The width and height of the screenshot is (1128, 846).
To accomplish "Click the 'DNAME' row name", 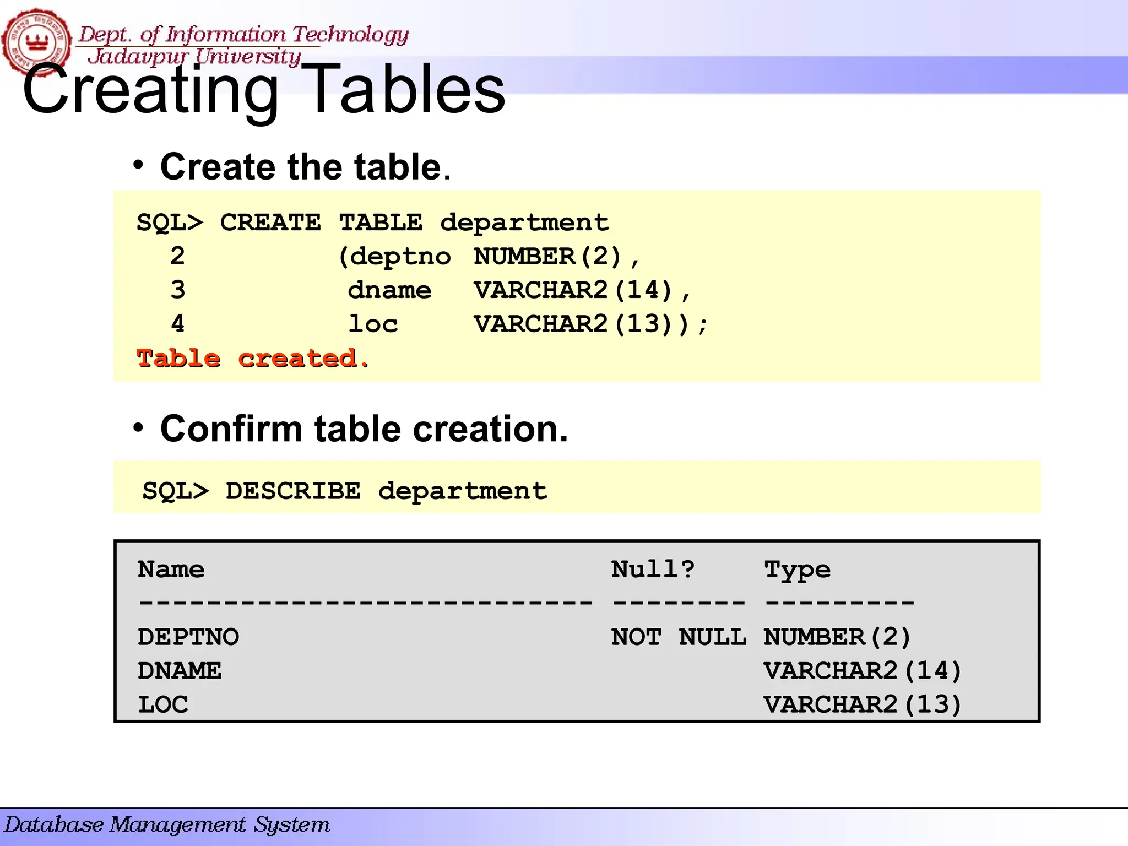I will (x=180, y=671).
